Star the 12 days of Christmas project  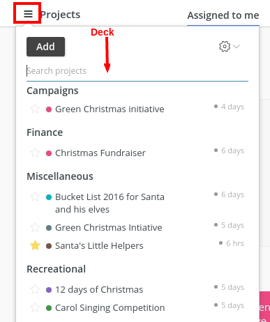tap(35, 289)
